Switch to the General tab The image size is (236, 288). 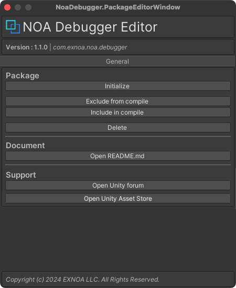(117, 61)
